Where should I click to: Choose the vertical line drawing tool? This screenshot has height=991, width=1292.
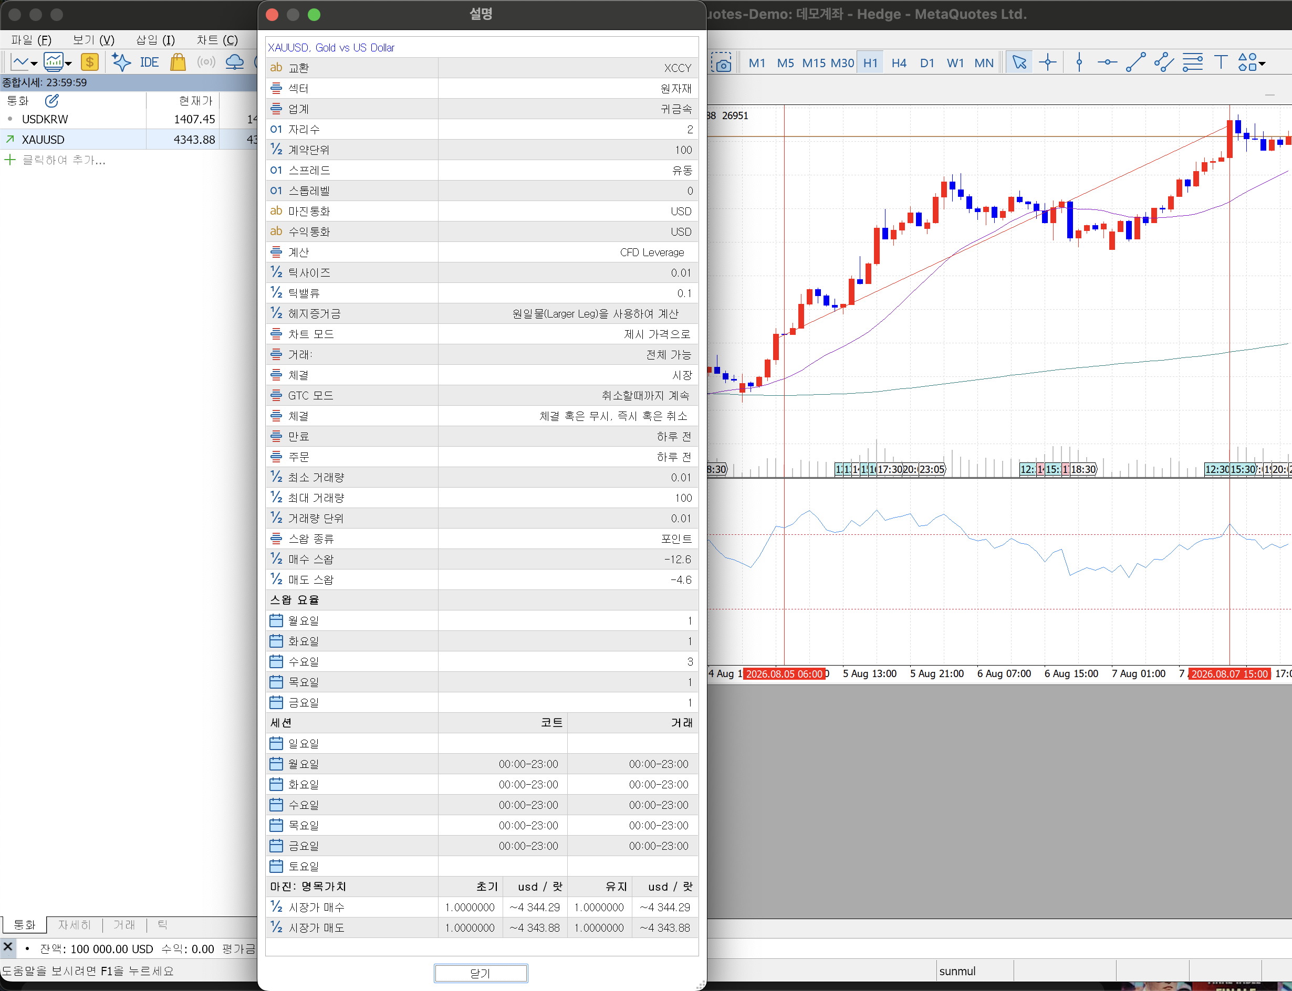pyautogui.click(x=1079, y=62)
